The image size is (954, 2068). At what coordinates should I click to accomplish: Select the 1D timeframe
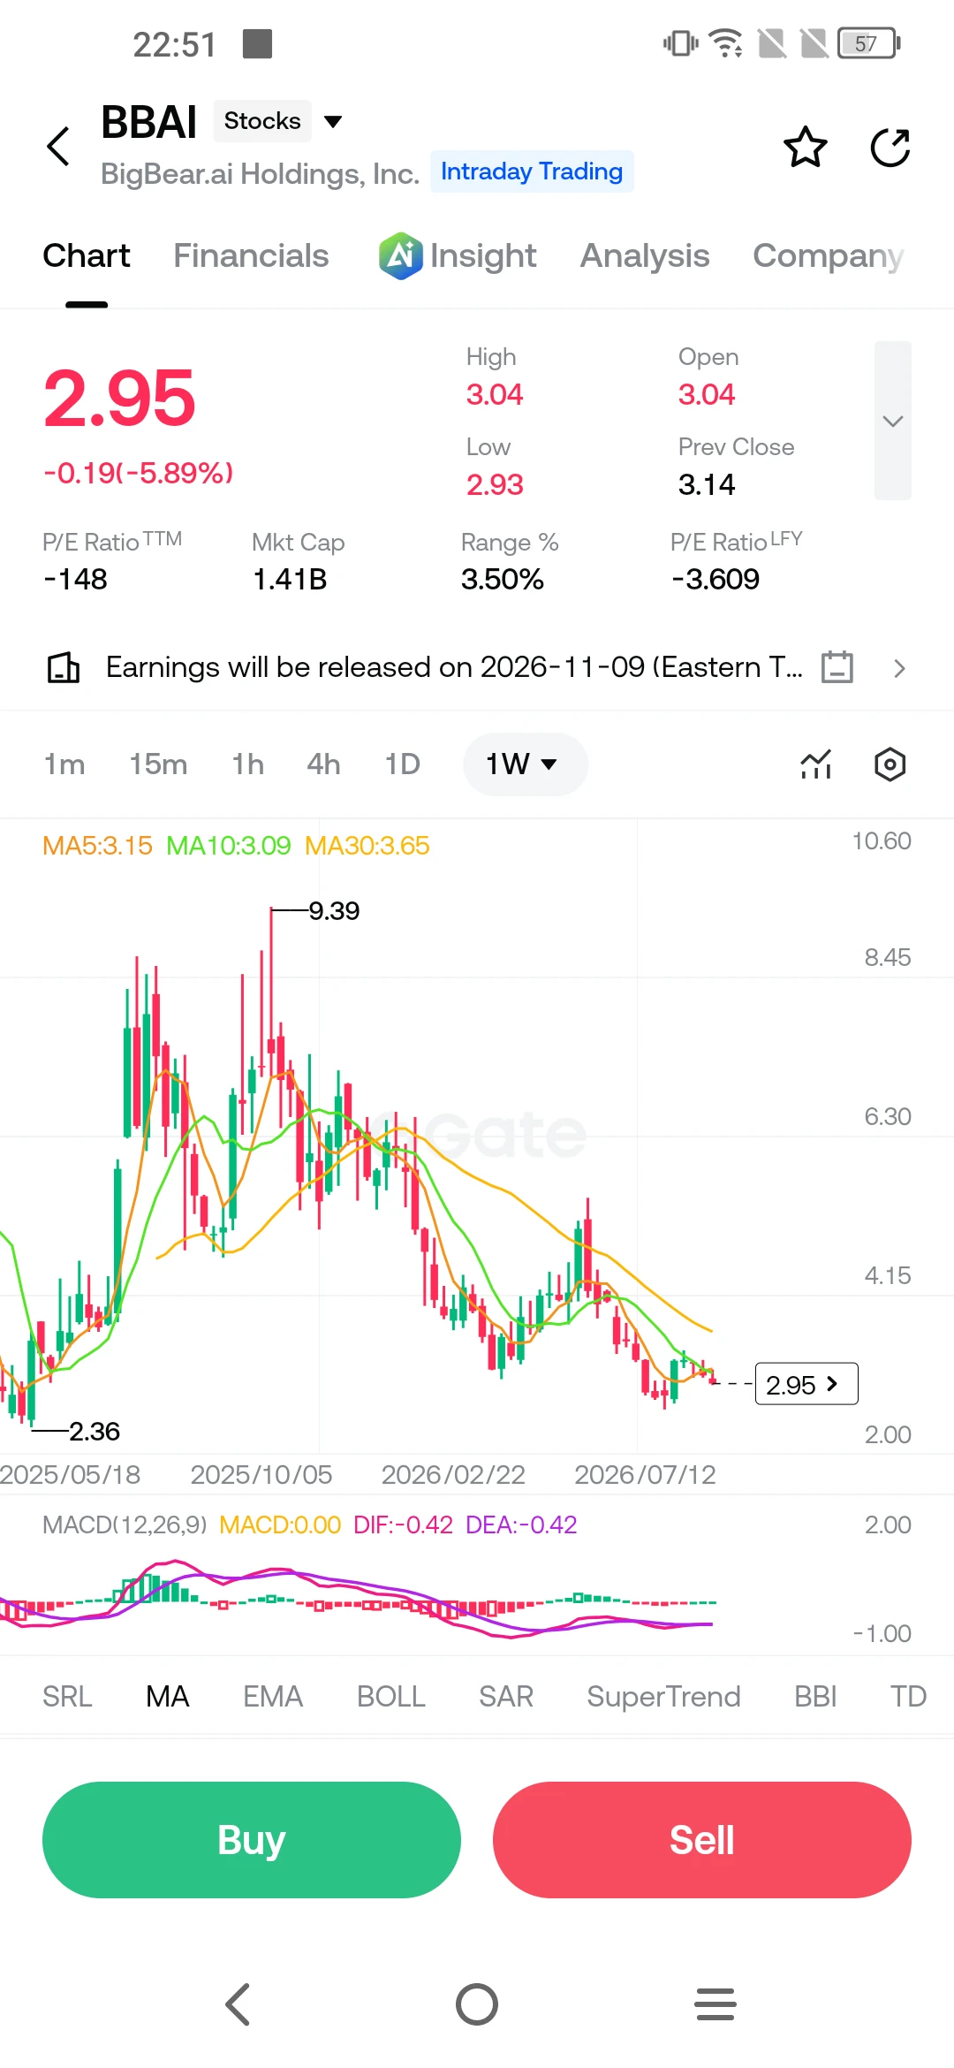click(402, 764)
